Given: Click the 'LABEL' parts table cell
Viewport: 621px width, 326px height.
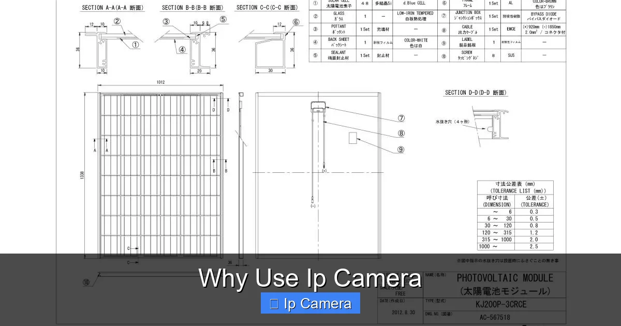Looking at the screenshot, I should tap(467, 43).
